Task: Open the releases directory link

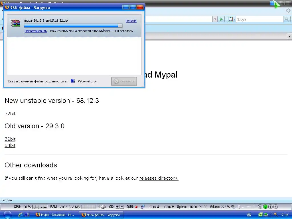Action: pyautogui.click(x=159, y=178)
